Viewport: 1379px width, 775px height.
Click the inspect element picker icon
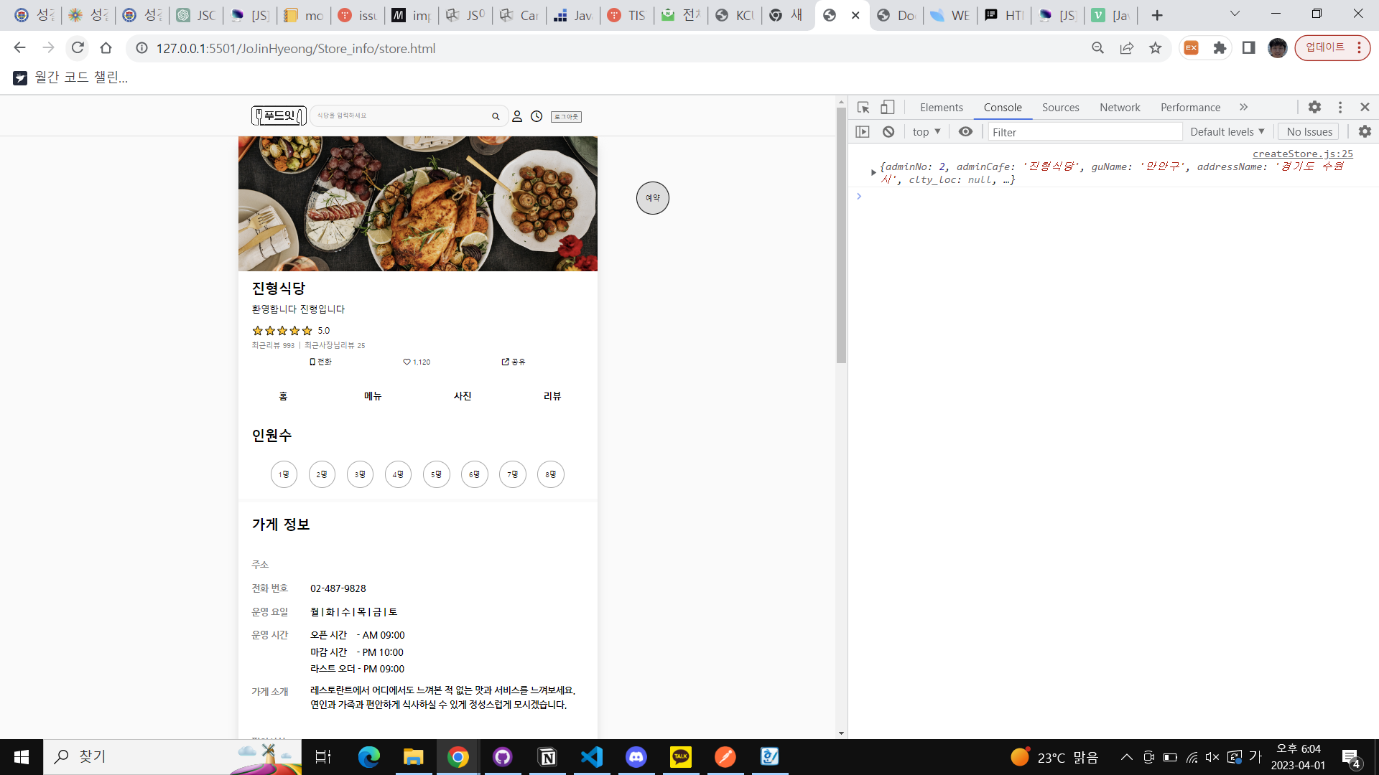863,108
